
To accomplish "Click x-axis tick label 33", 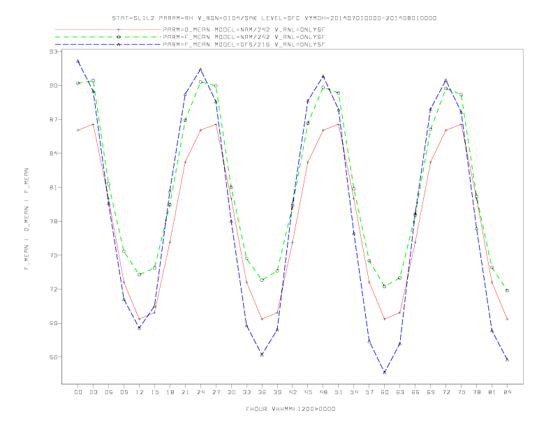I will [x=246, y=392].
